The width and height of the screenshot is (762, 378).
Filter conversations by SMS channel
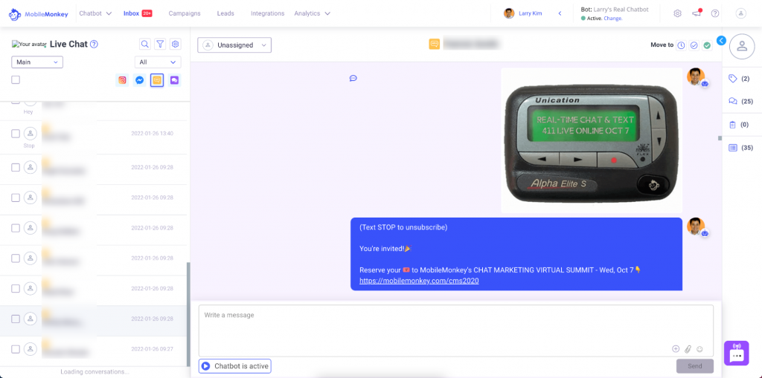156,80
